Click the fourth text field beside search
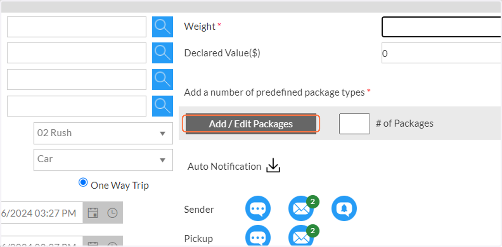 coord(77,106)
